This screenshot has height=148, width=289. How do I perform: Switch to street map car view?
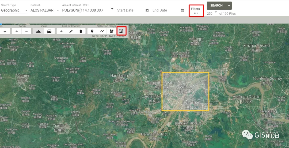(50, 31)
